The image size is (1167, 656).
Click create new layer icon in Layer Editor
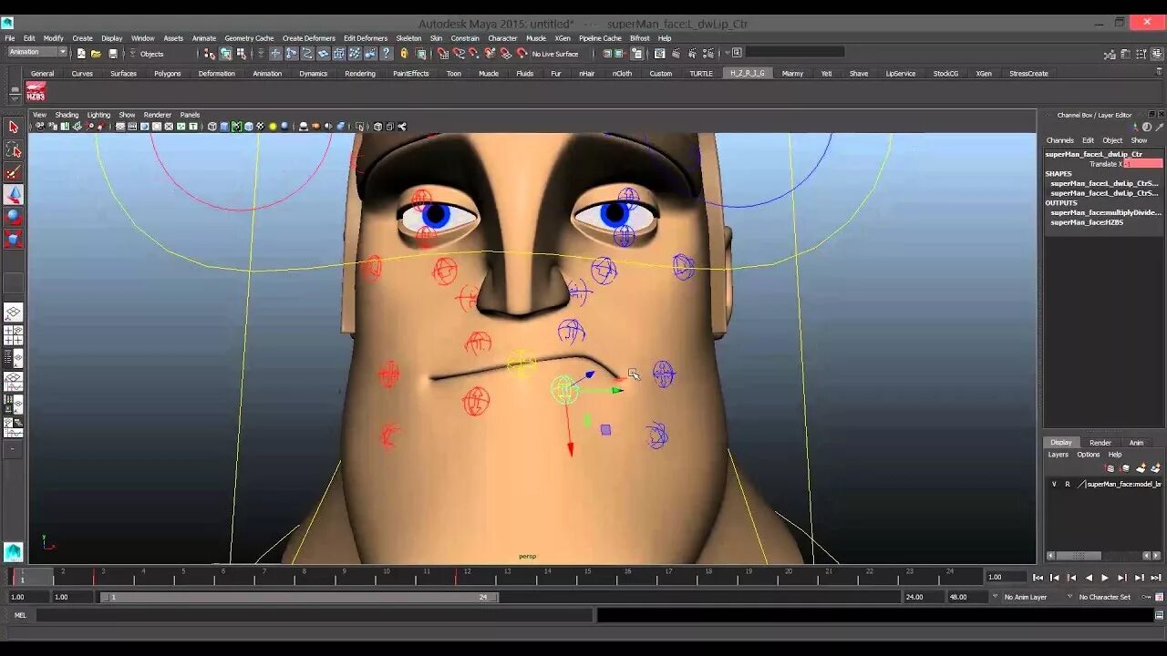[x=1141, y=468]
